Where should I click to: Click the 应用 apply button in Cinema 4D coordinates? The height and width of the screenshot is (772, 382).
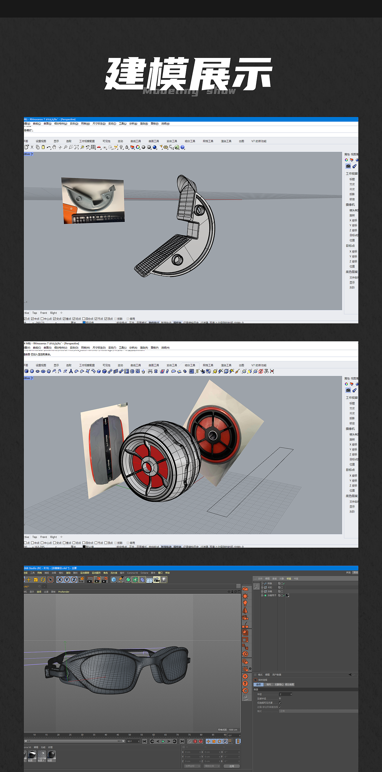click(232, 766)
